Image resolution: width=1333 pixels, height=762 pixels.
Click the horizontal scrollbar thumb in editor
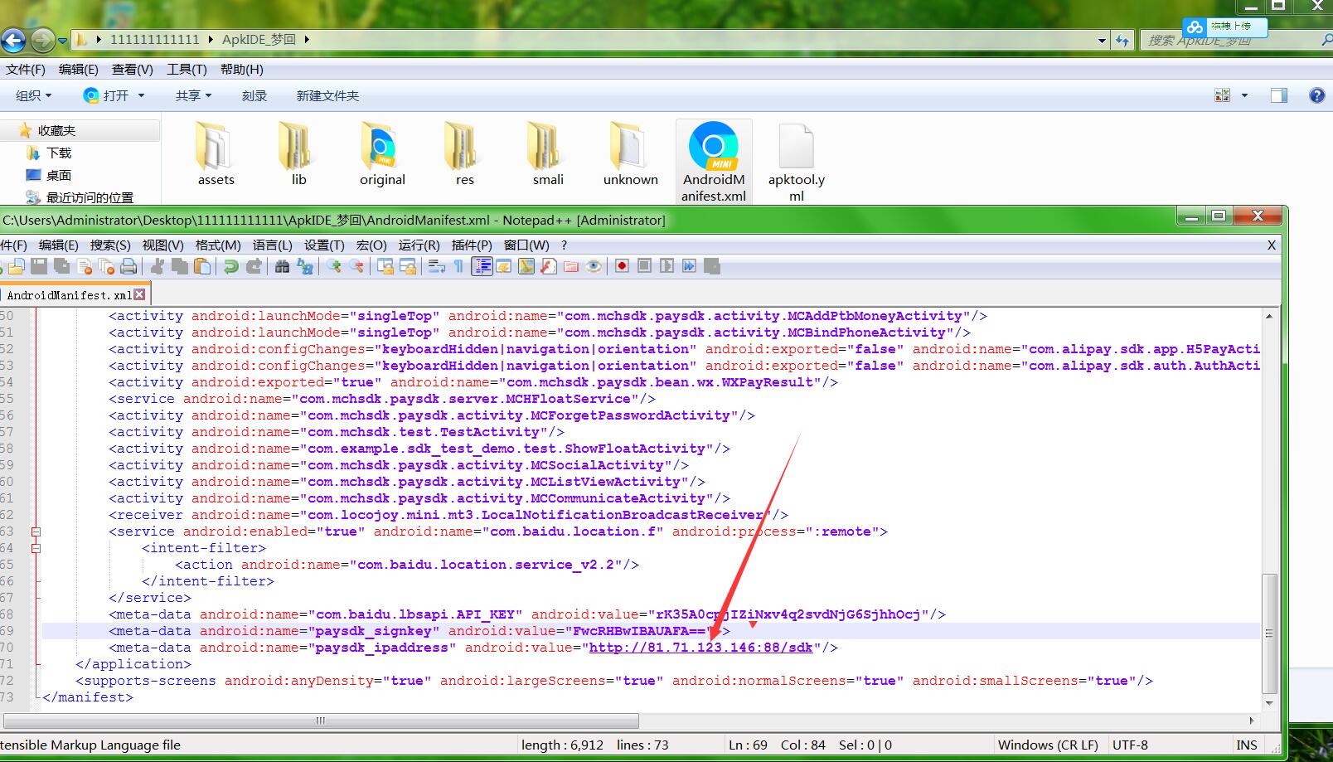tap(321, 721)
